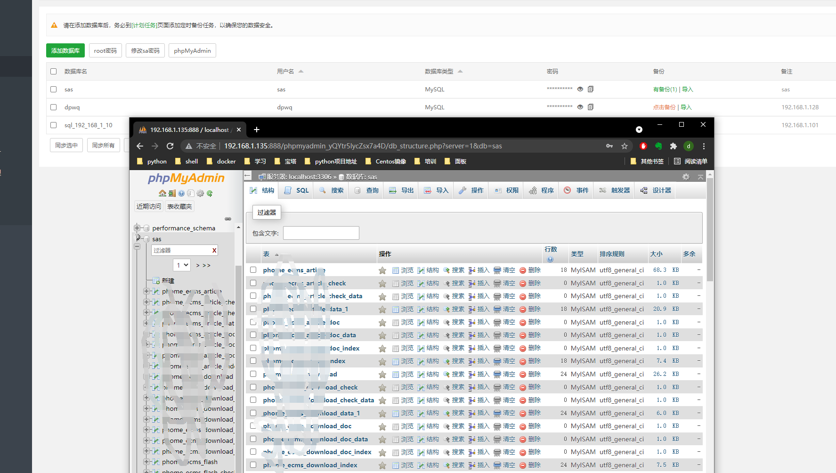The height and width of the screenshot is (473, 836).
Task: Click the phpMyAdmin button in panel
Action: point(192,50)
